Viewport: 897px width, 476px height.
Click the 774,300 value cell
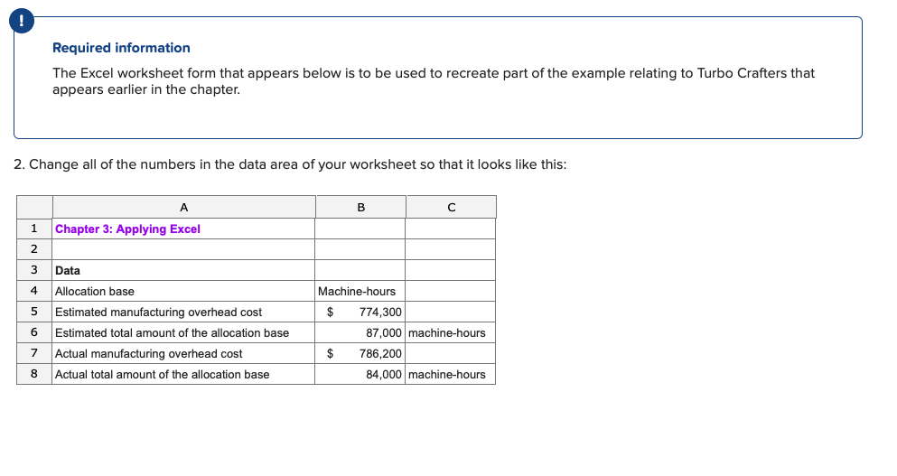360,312
